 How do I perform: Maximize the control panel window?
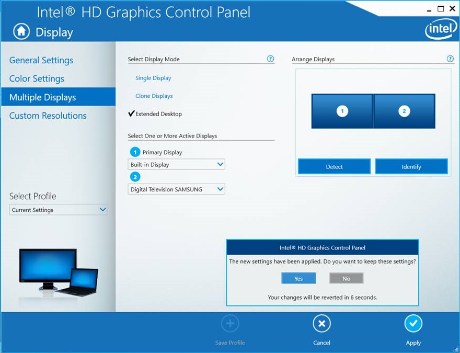(x=441, y=9)
